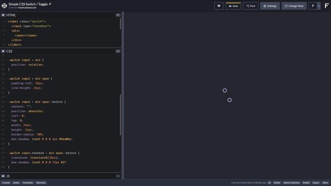Click the CodePen logo
The height and width of the screenshot is (186, 331).
click(4, 6)
